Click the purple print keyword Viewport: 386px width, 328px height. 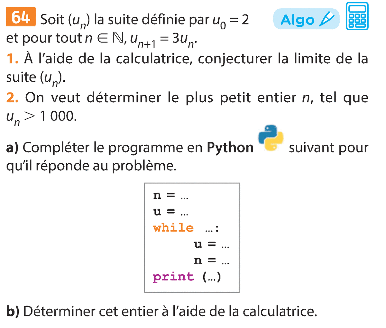coord(173,277)
